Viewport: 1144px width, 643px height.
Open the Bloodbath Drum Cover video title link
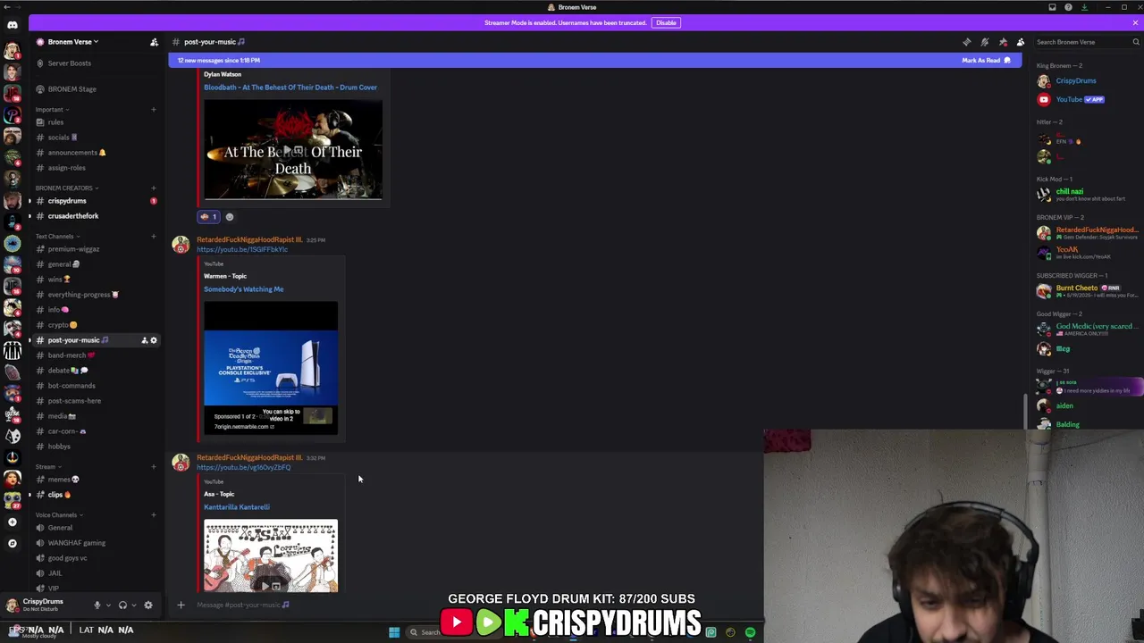tap(290, 88)
